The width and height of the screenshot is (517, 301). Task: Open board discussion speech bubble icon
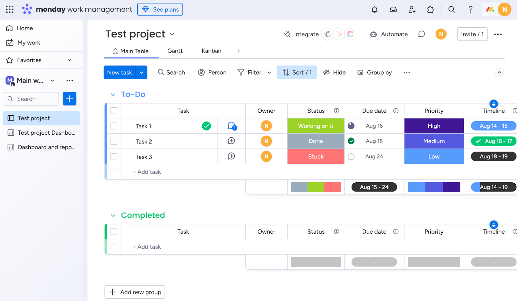point(421,34)
